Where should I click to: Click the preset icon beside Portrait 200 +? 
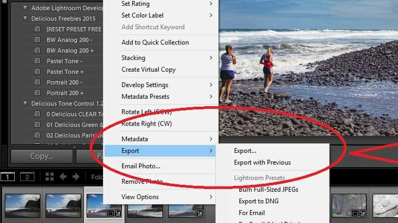[37, 93]
